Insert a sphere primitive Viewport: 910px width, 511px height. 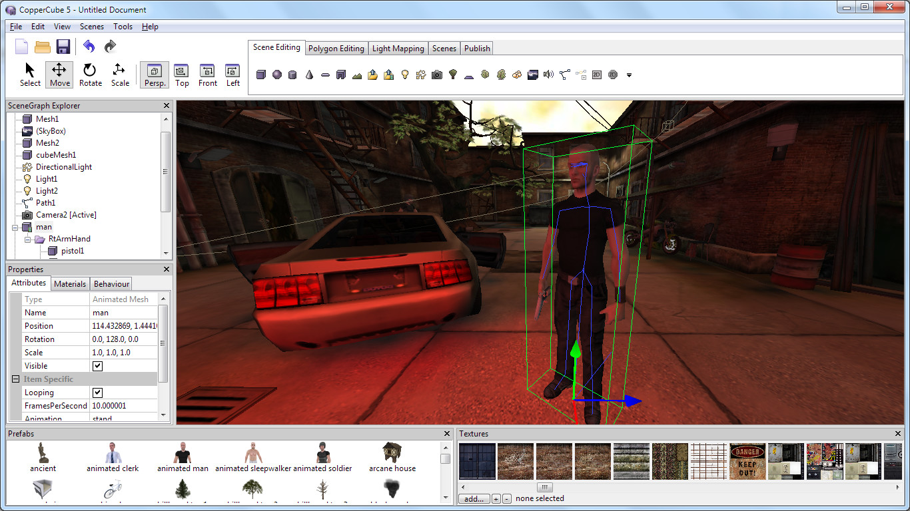[x=276, y=75]
